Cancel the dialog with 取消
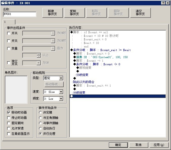The height and width of the screenshot is (150, 171). (x=139, y=145)
